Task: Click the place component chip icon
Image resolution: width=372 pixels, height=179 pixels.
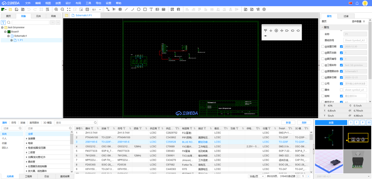Action: [120, 9]
